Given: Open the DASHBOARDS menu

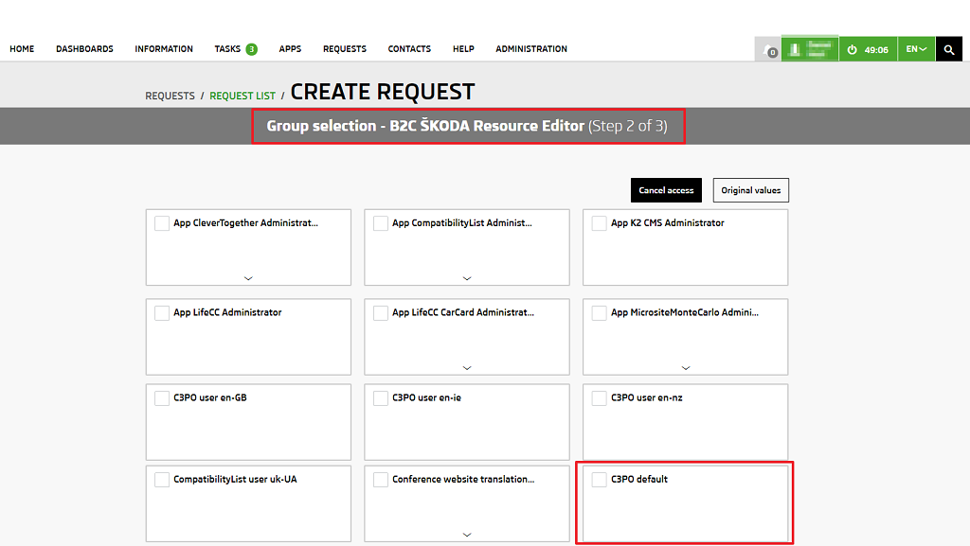Looking at the screenshot, I should (84, 49).
